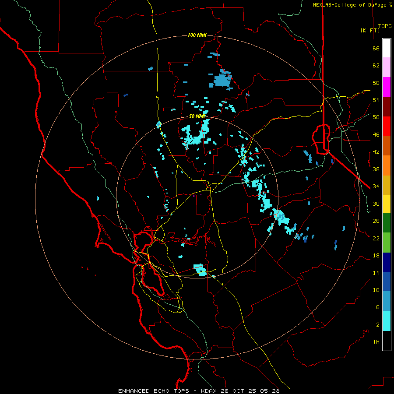Click the mustard gold legend band
Viewport: 394px width, 394px height.
(x=387, y=185)
